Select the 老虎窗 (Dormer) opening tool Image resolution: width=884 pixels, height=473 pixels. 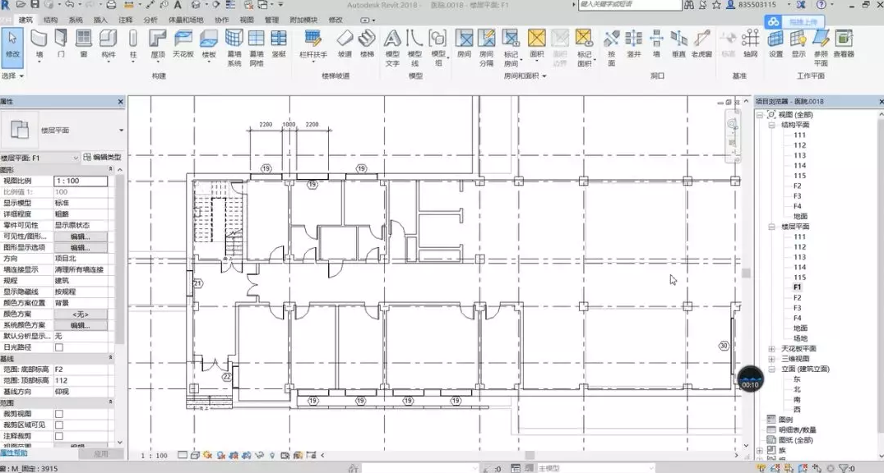point(702,44)
